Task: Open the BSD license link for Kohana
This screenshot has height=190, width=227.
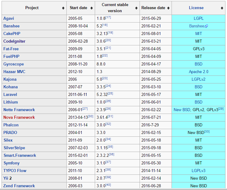Action: click(x=198, y=87)
